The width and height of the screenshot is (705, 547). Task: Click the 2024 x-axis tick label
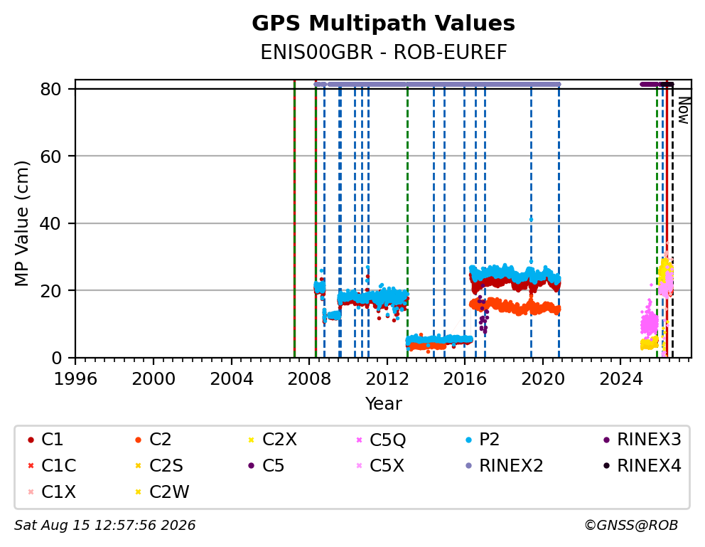click(x=621, y=379)
